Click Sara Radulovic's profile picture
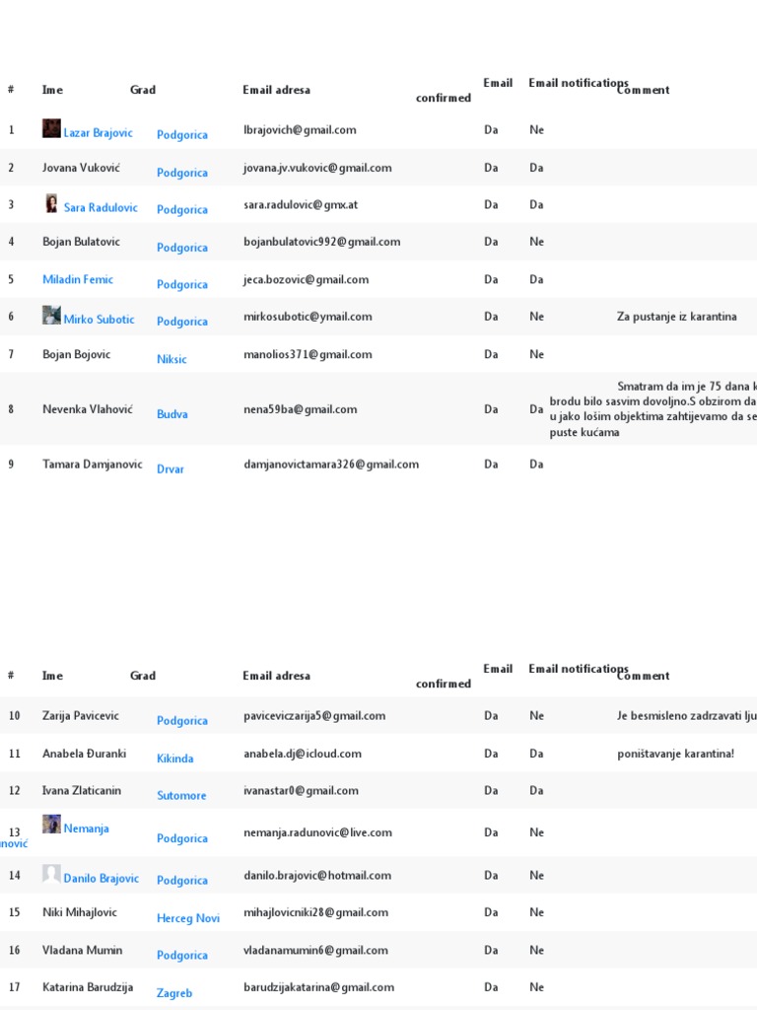Image resolution: width=757 pixels, height=1010 pixels. [x=51, y=203]
